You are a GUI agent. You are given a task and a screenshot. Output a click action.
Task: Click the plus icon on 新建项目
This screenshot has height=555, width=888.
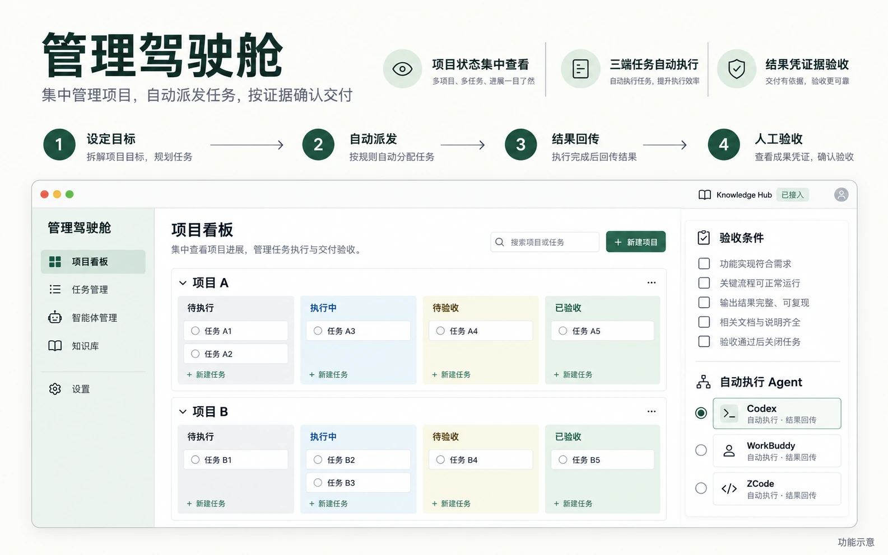click(618, 242)
